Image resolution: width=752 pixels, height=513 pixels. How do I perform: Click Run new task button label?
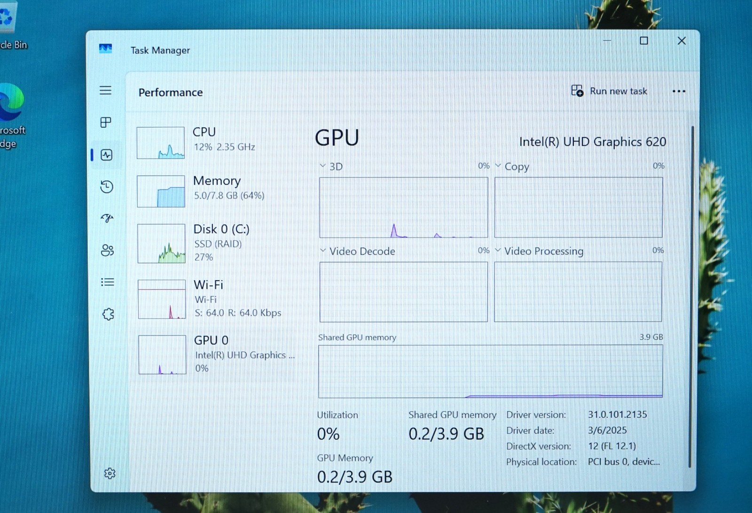click(619, 91)
